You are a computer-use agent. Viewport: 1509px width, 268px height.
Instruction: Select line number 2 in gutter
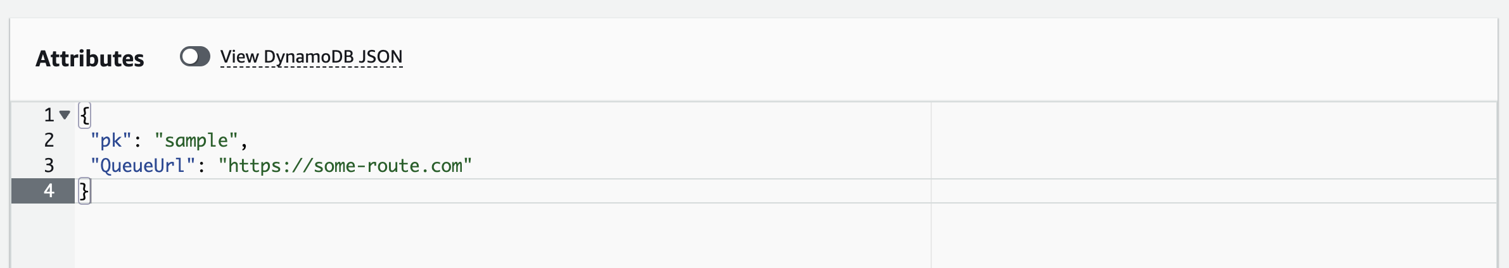click(x=49, y=140)
